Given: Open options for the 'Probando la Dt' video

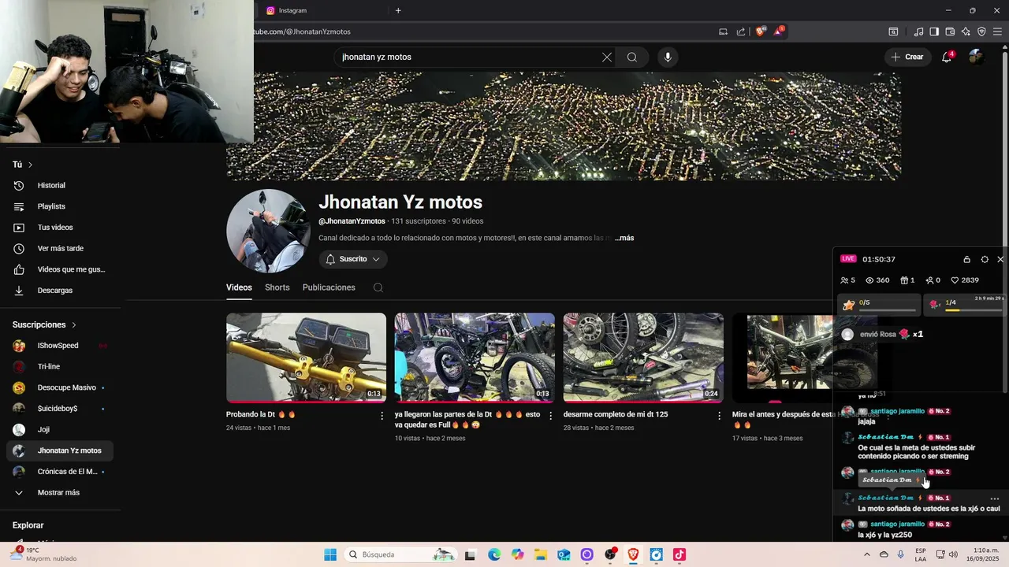Looking at the screenshot, I should tap(382, 415).
